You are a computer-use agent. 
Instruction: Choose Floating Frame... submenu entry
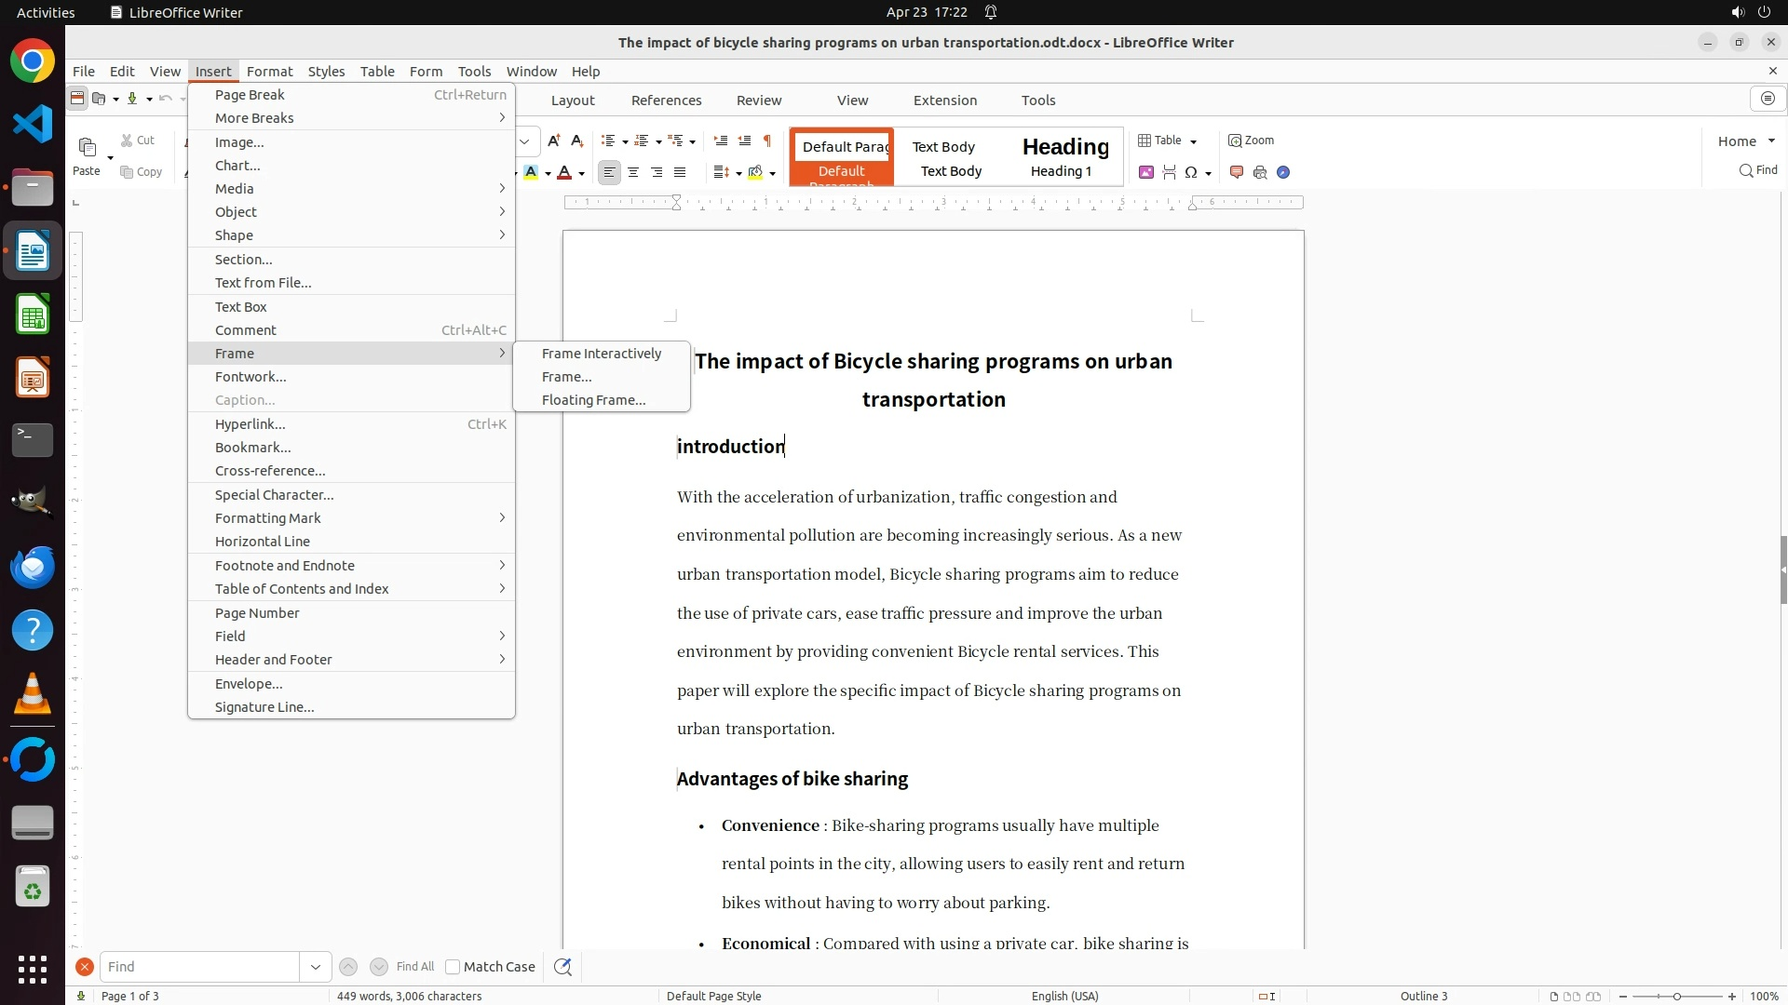(x=593, y=400)
